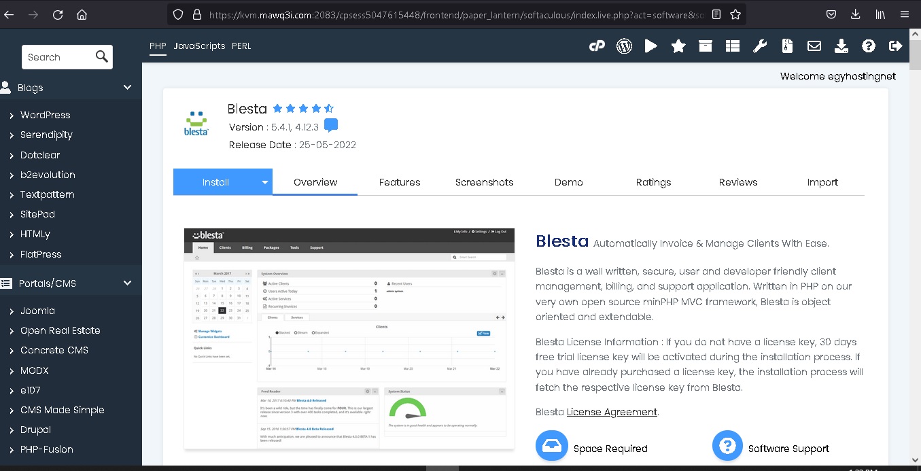Open browser downloads panel

click(855, 14)
